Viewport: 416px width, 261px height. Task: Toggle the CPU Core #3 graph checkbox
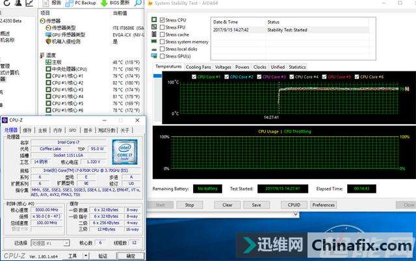[259, 77]
